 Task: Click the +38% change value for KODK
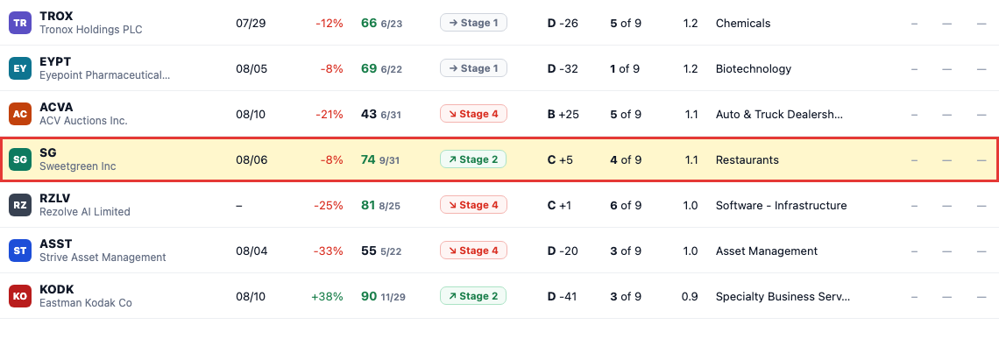(327, 297)
